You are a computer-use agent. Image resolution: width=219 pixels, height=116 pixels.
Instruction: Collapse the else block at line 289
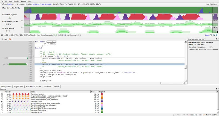tap(33, 62)
